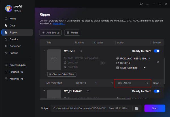Click the Subtitle column header
Image resolution: width=170 pixels, height=117 pixels.
156,43
